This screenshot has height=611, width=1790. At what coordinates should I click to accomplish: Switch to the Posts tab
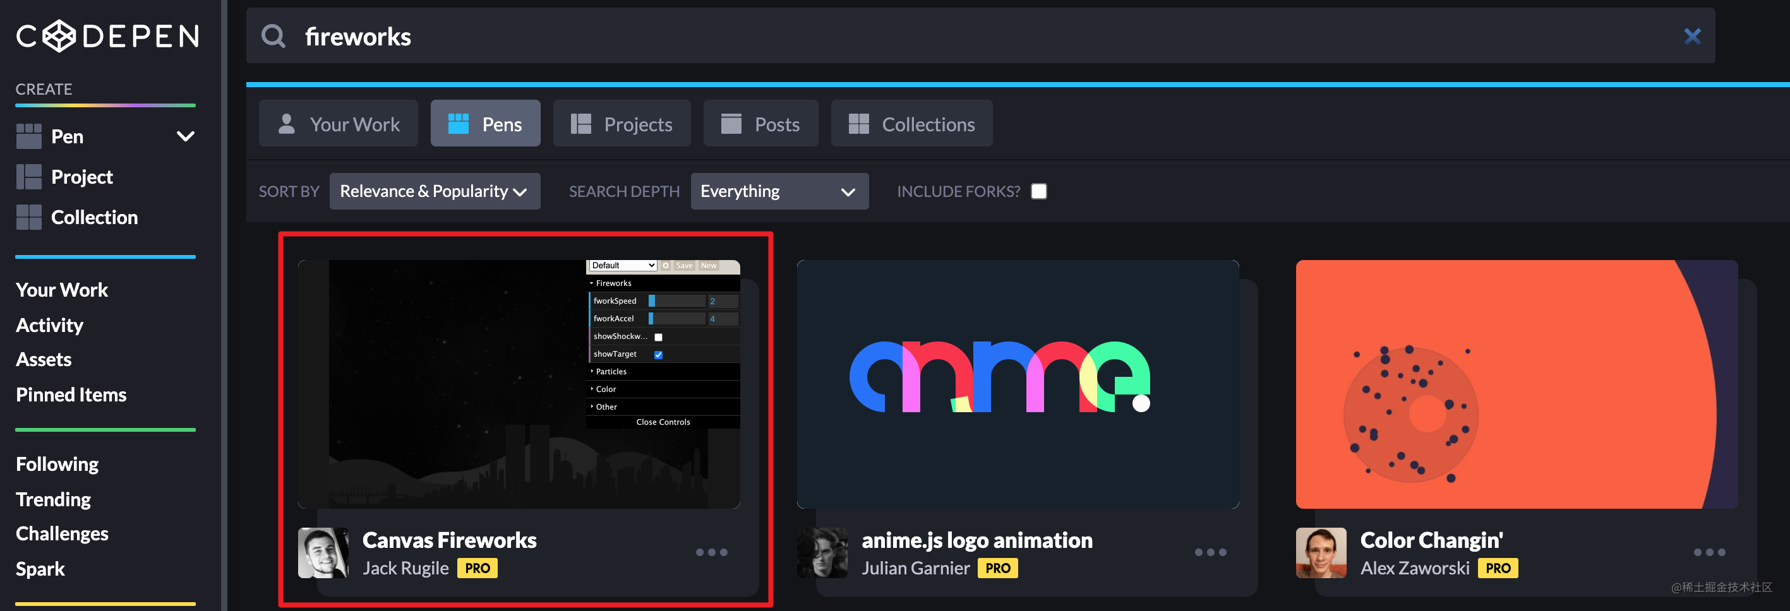tap(760, 124)
